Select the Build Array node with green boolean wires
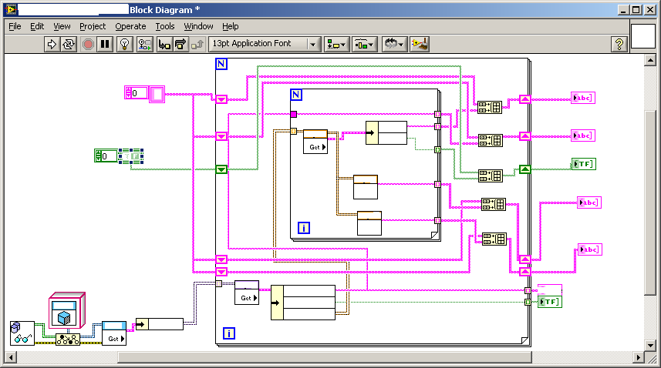Screen dimensions: 661x368 point(491,176)
